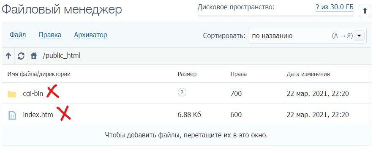Click the '? из 30.0 ГБ' disk space link

point(335,7)
